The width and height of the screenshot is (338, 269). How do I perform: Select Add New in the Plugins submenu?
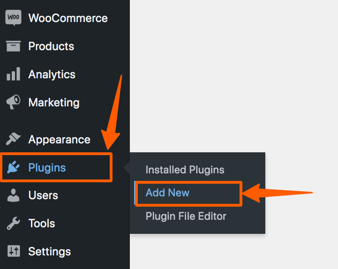pos(167,193)
